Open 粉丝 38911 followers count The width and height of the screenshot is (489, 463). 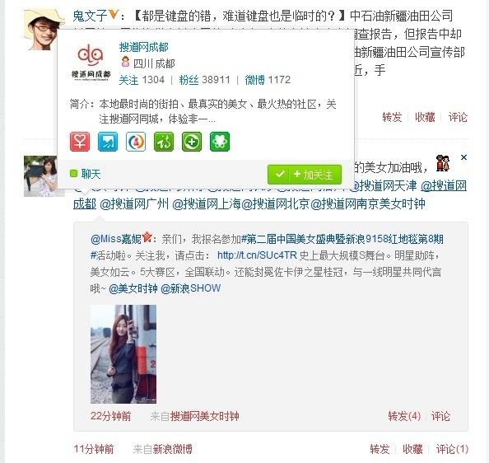(205, 80)
